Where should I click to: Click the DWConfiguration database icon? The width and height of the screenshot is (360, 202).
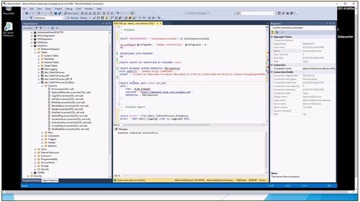35,36
